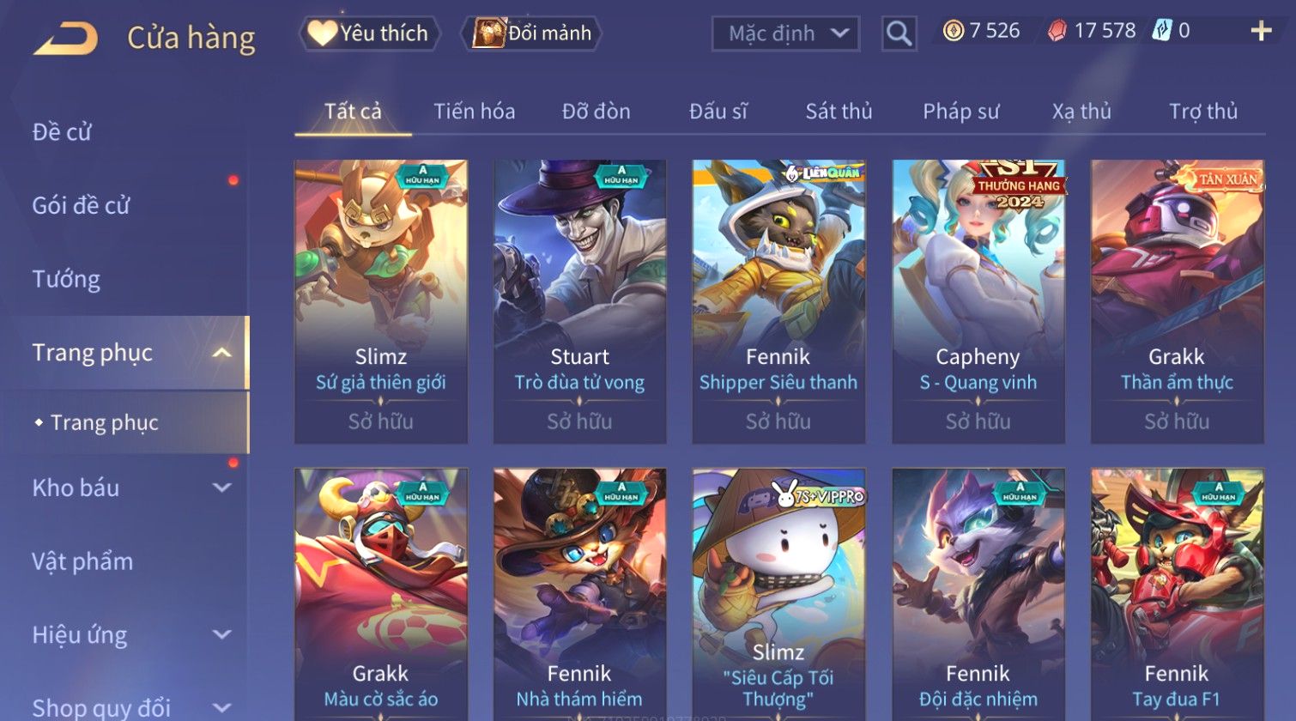Click the red ruby currency icon

1057,31
